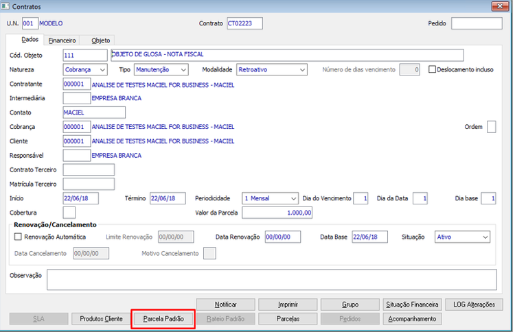This screenshot has height=332, width=515.
Task: Click the object description field
Action: click(288, 55)
